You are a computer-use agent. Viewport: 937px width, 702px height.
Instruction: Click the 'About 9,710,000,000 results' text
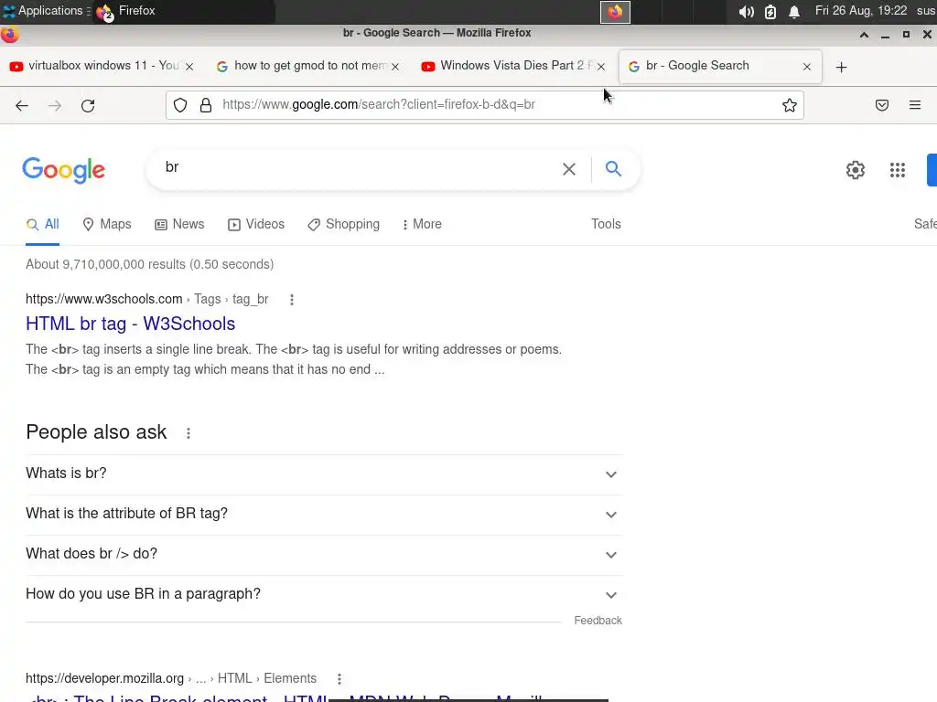tap(149, 264)
